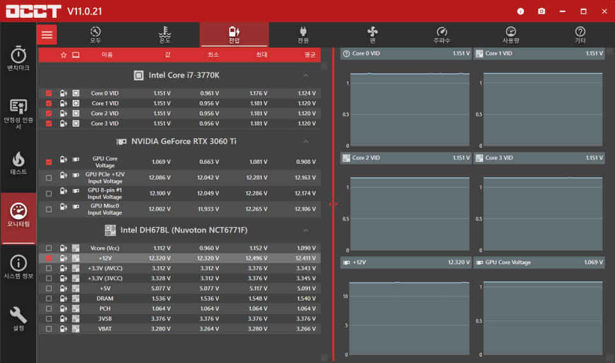Go to the 테스트 flame section
Image resolution: width=615 pixels, height=363 pixels.
18,163
